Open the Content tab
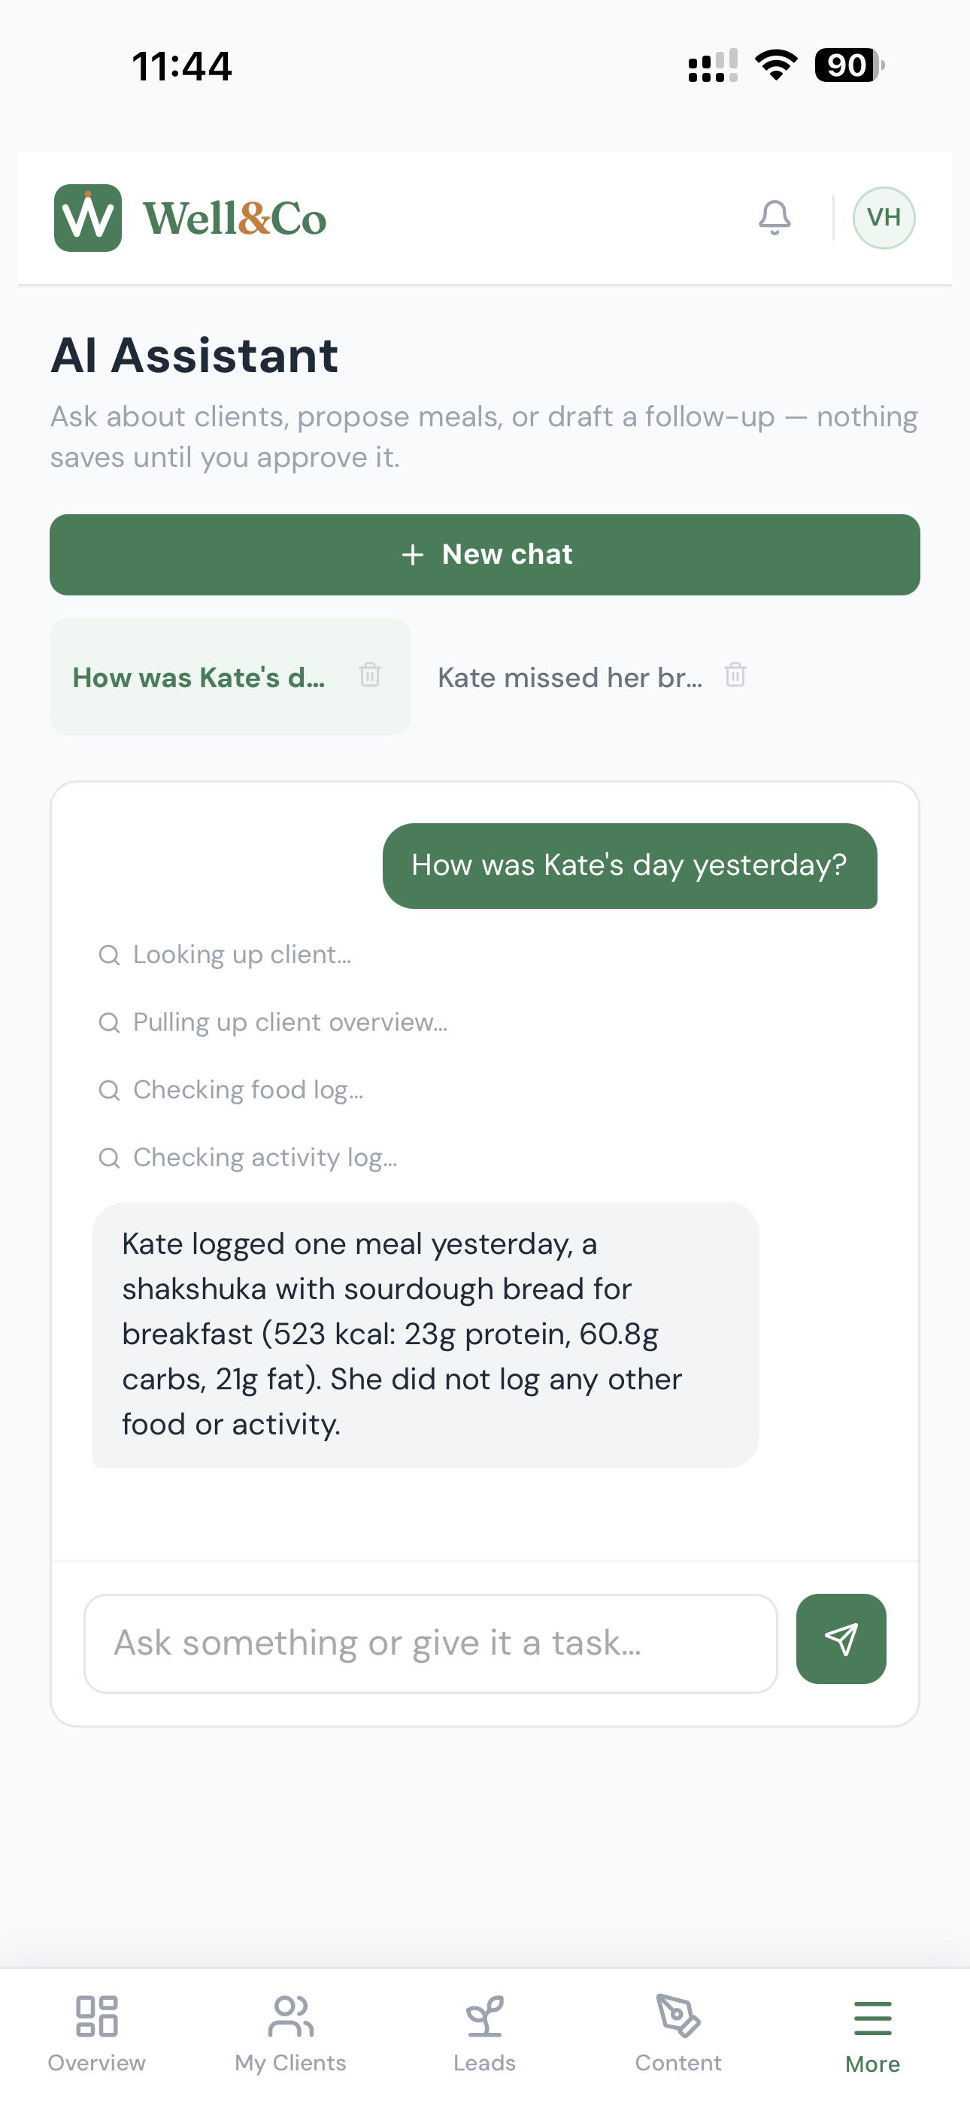The width and height of the screenshot is (970, 2102). pyautogui.click(x=678, y=2034)
